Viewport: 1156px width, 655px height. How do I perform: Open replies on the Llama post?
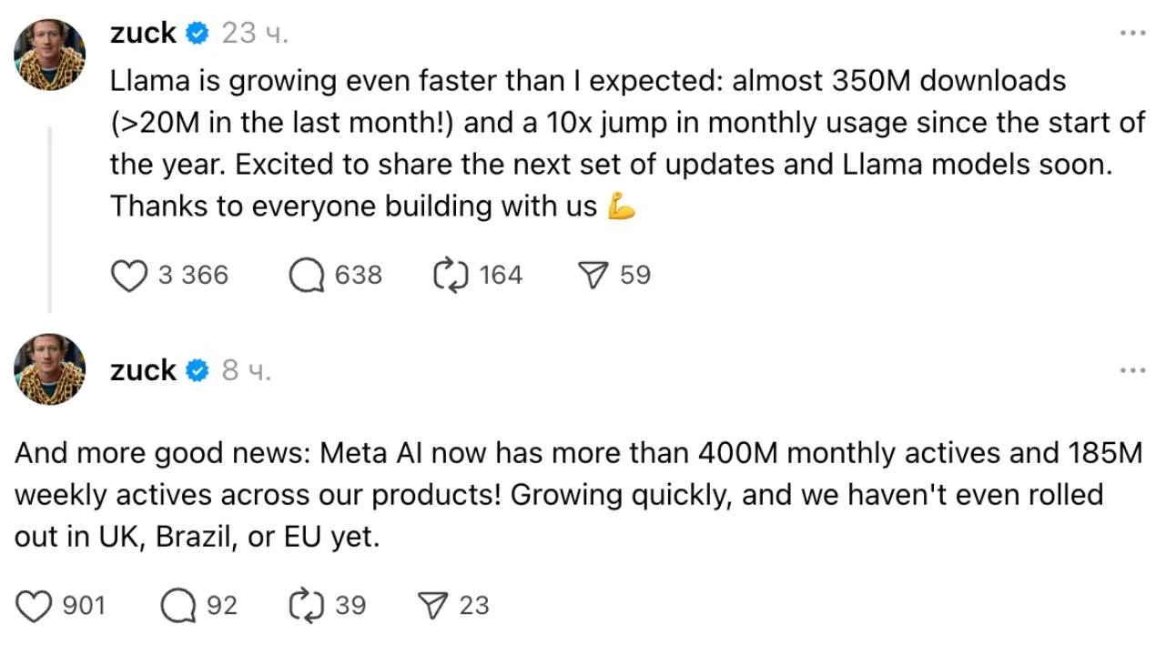pos(308,276)
